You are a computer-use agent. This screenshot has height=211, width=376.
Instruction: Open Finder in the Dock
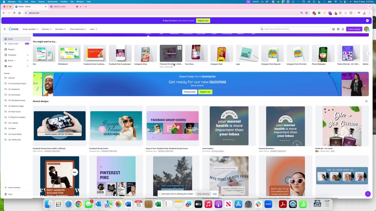(48, 204)
